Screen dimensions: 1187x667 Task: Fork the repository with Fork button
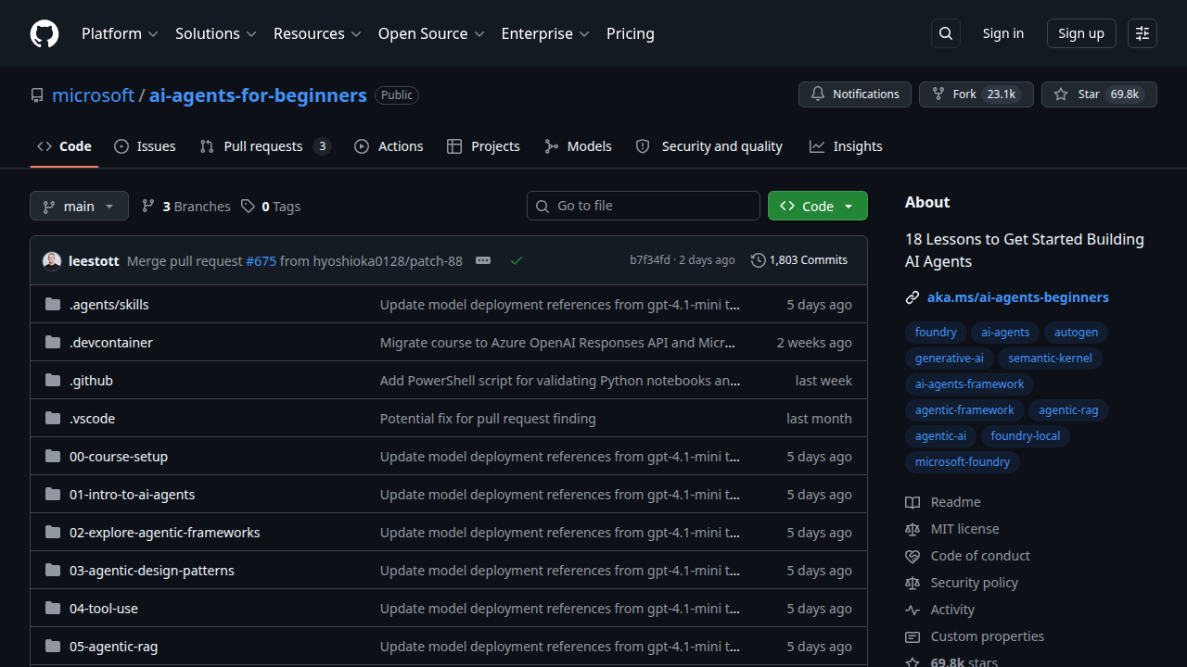pyautogui.click(x=976, y=94)
